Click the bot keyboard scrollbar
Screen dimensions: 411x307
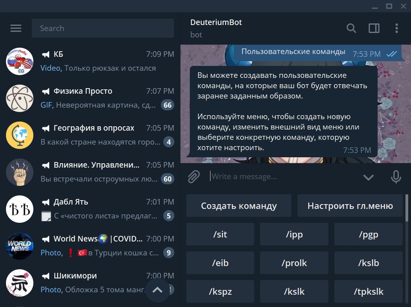(x=407, y=209)
